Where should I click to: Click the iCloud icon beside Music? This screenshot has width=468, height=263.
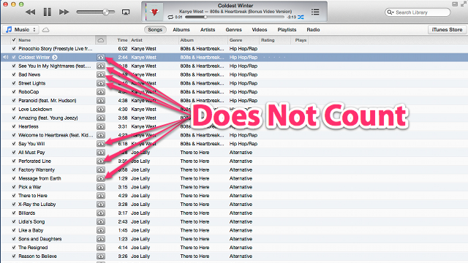pos(45,30)
